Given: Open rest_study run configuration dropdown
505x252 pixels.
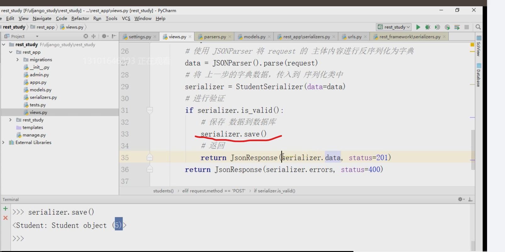Looking at the screenshot, I should click(x=394, y=27).
